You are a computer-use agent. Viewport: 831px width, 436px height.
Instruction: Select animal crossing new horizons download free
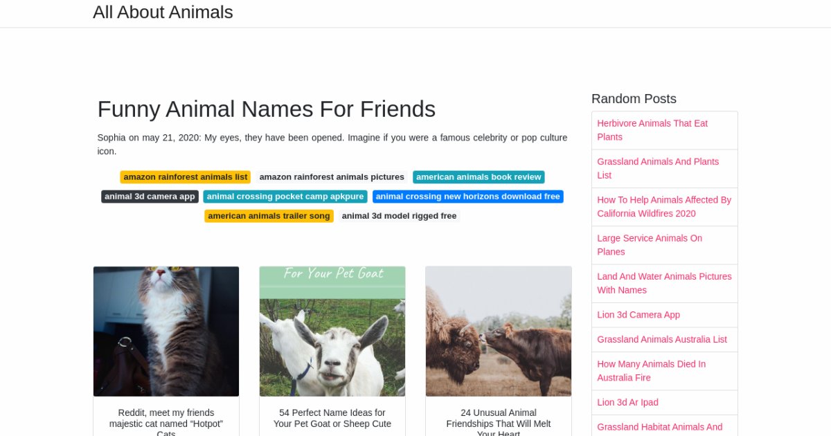[467, 197]
